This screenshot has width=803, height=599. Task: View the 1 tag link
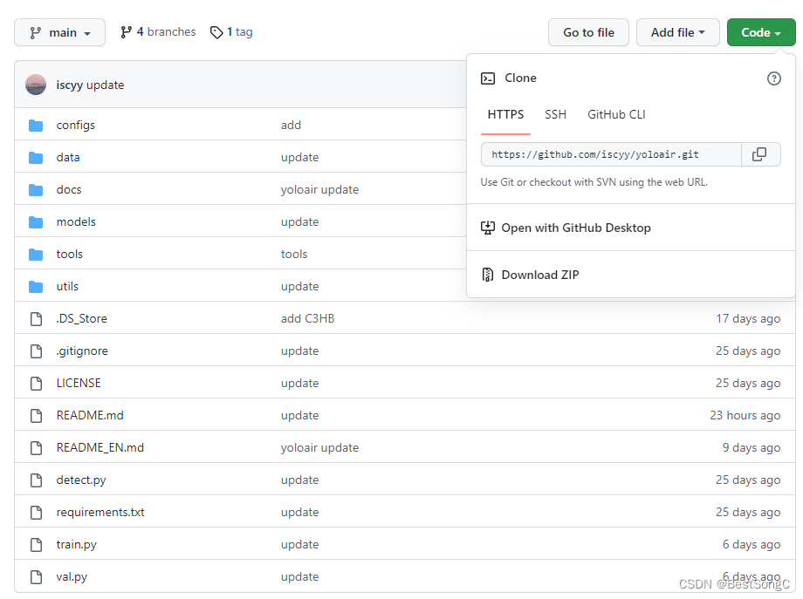[x=231, y=32]
